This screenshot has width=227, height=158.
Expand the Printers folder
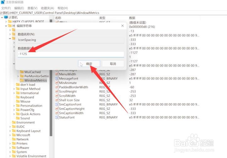[10, 144]
